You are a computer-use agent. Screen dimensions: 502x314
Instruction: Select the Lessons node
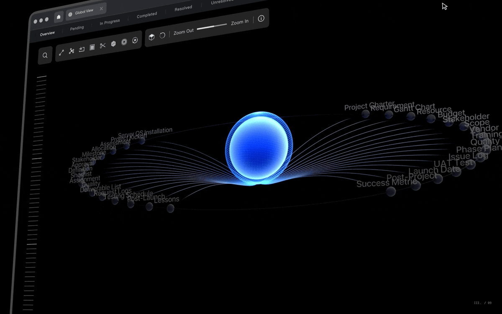click(x=166, y=200)
